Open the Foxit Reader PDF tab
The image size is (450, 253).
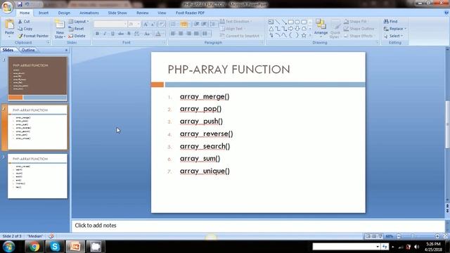pos(190,13)
